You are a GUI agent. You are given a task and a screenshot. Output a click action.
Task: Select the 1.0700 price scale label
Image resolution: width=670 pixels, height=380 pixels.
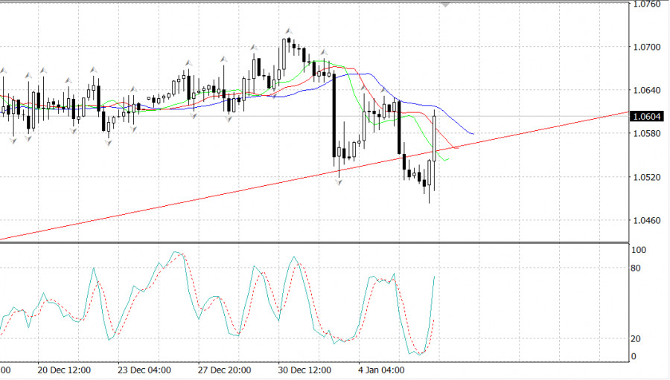tap(645, 47)
